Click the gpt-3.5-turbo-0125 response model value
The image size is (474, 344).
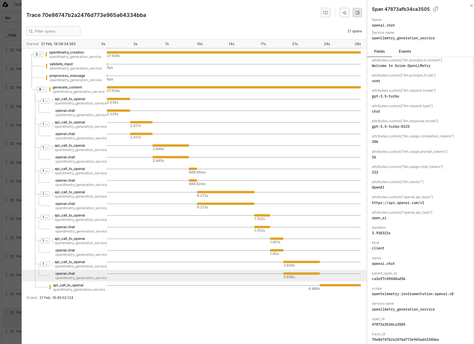[x=390, y=127]
